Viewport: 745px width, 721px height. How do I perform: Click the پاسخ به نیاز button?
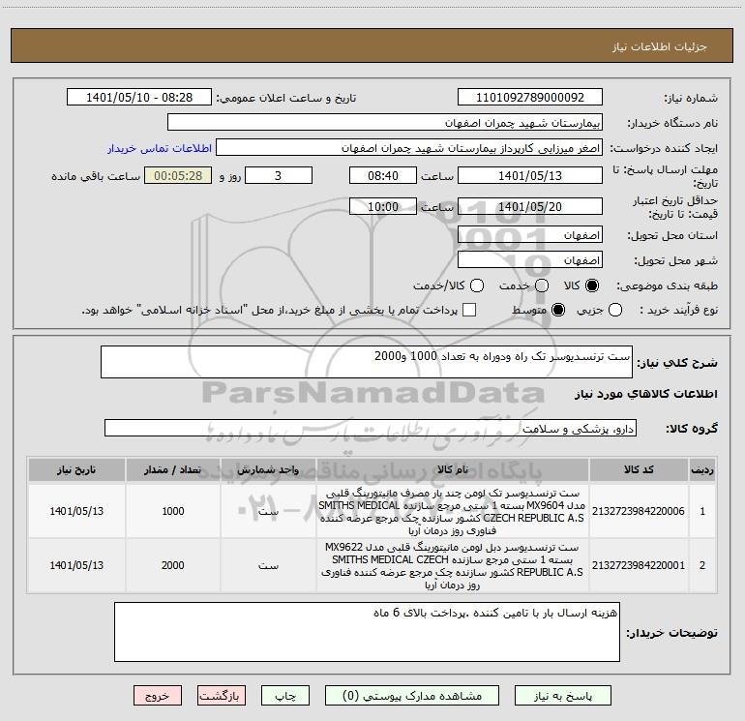coord(562,696)
